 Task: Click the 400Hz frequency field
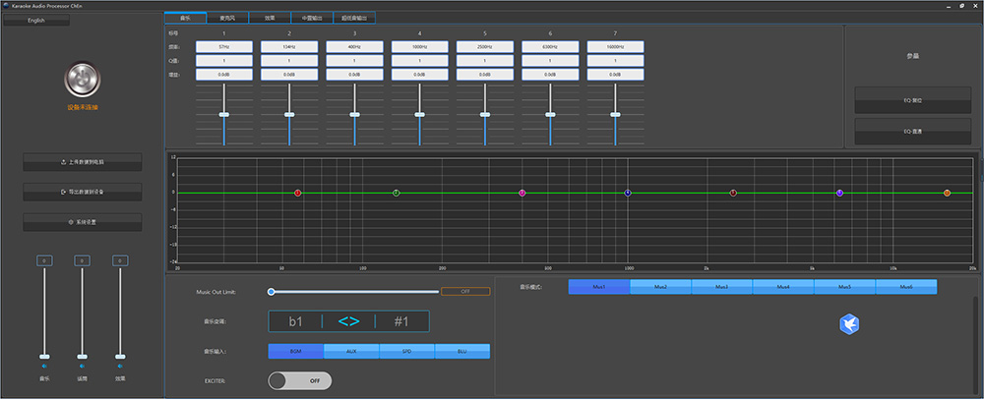coord(354,47)
